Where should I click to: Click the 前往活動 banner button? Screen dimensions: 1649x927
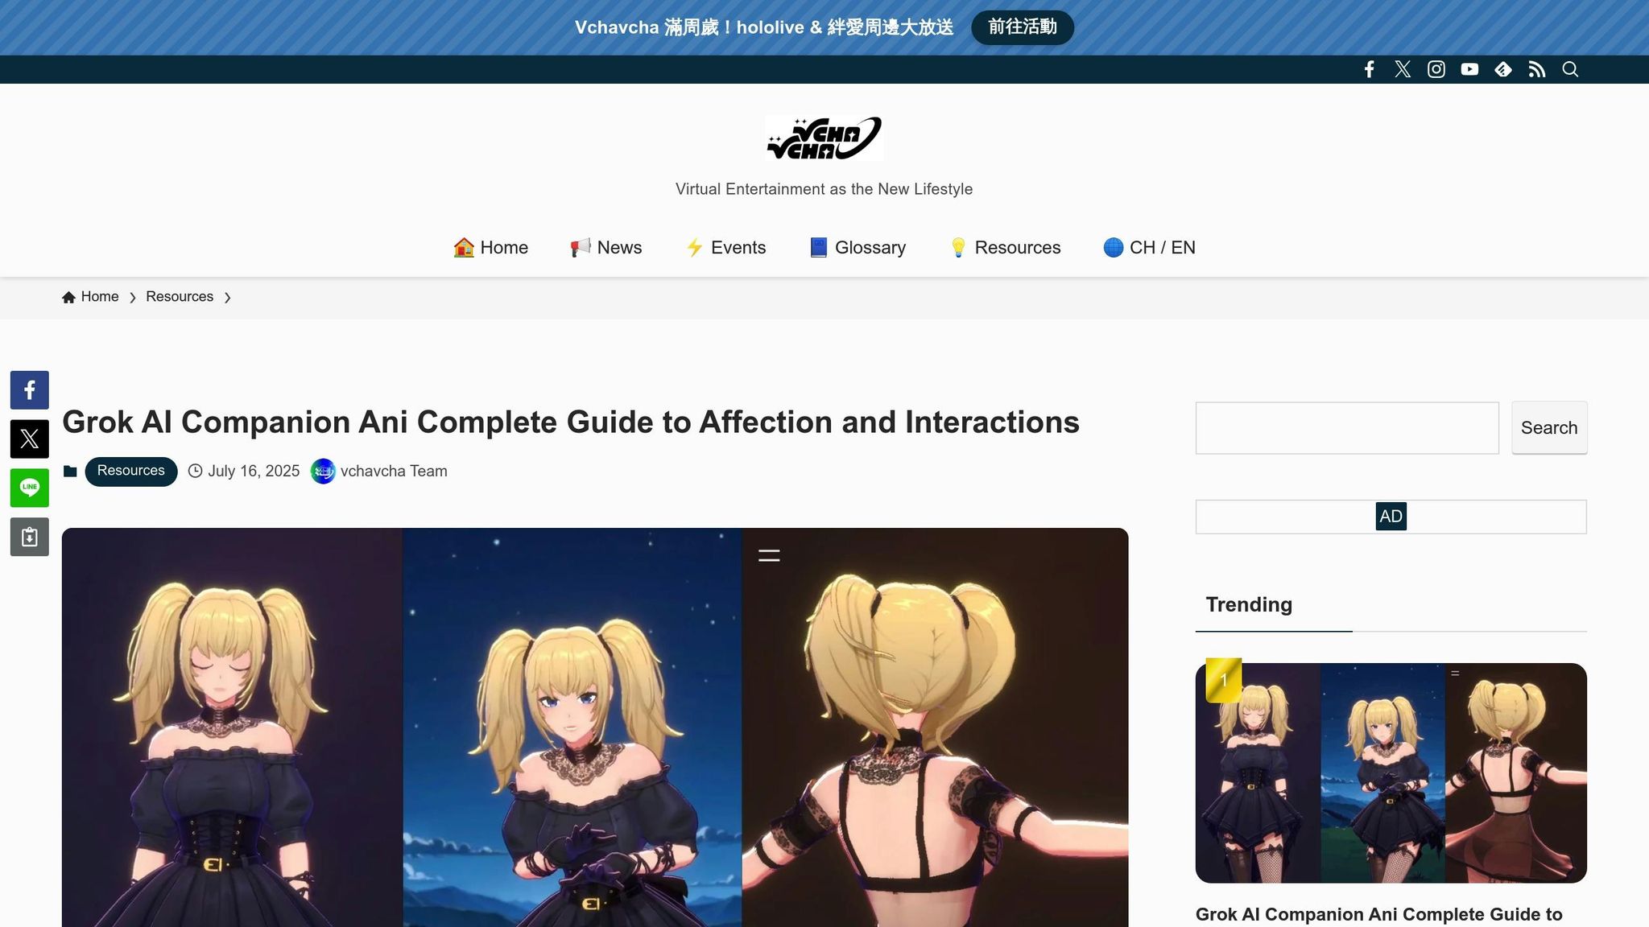[x=1022, y=27]
